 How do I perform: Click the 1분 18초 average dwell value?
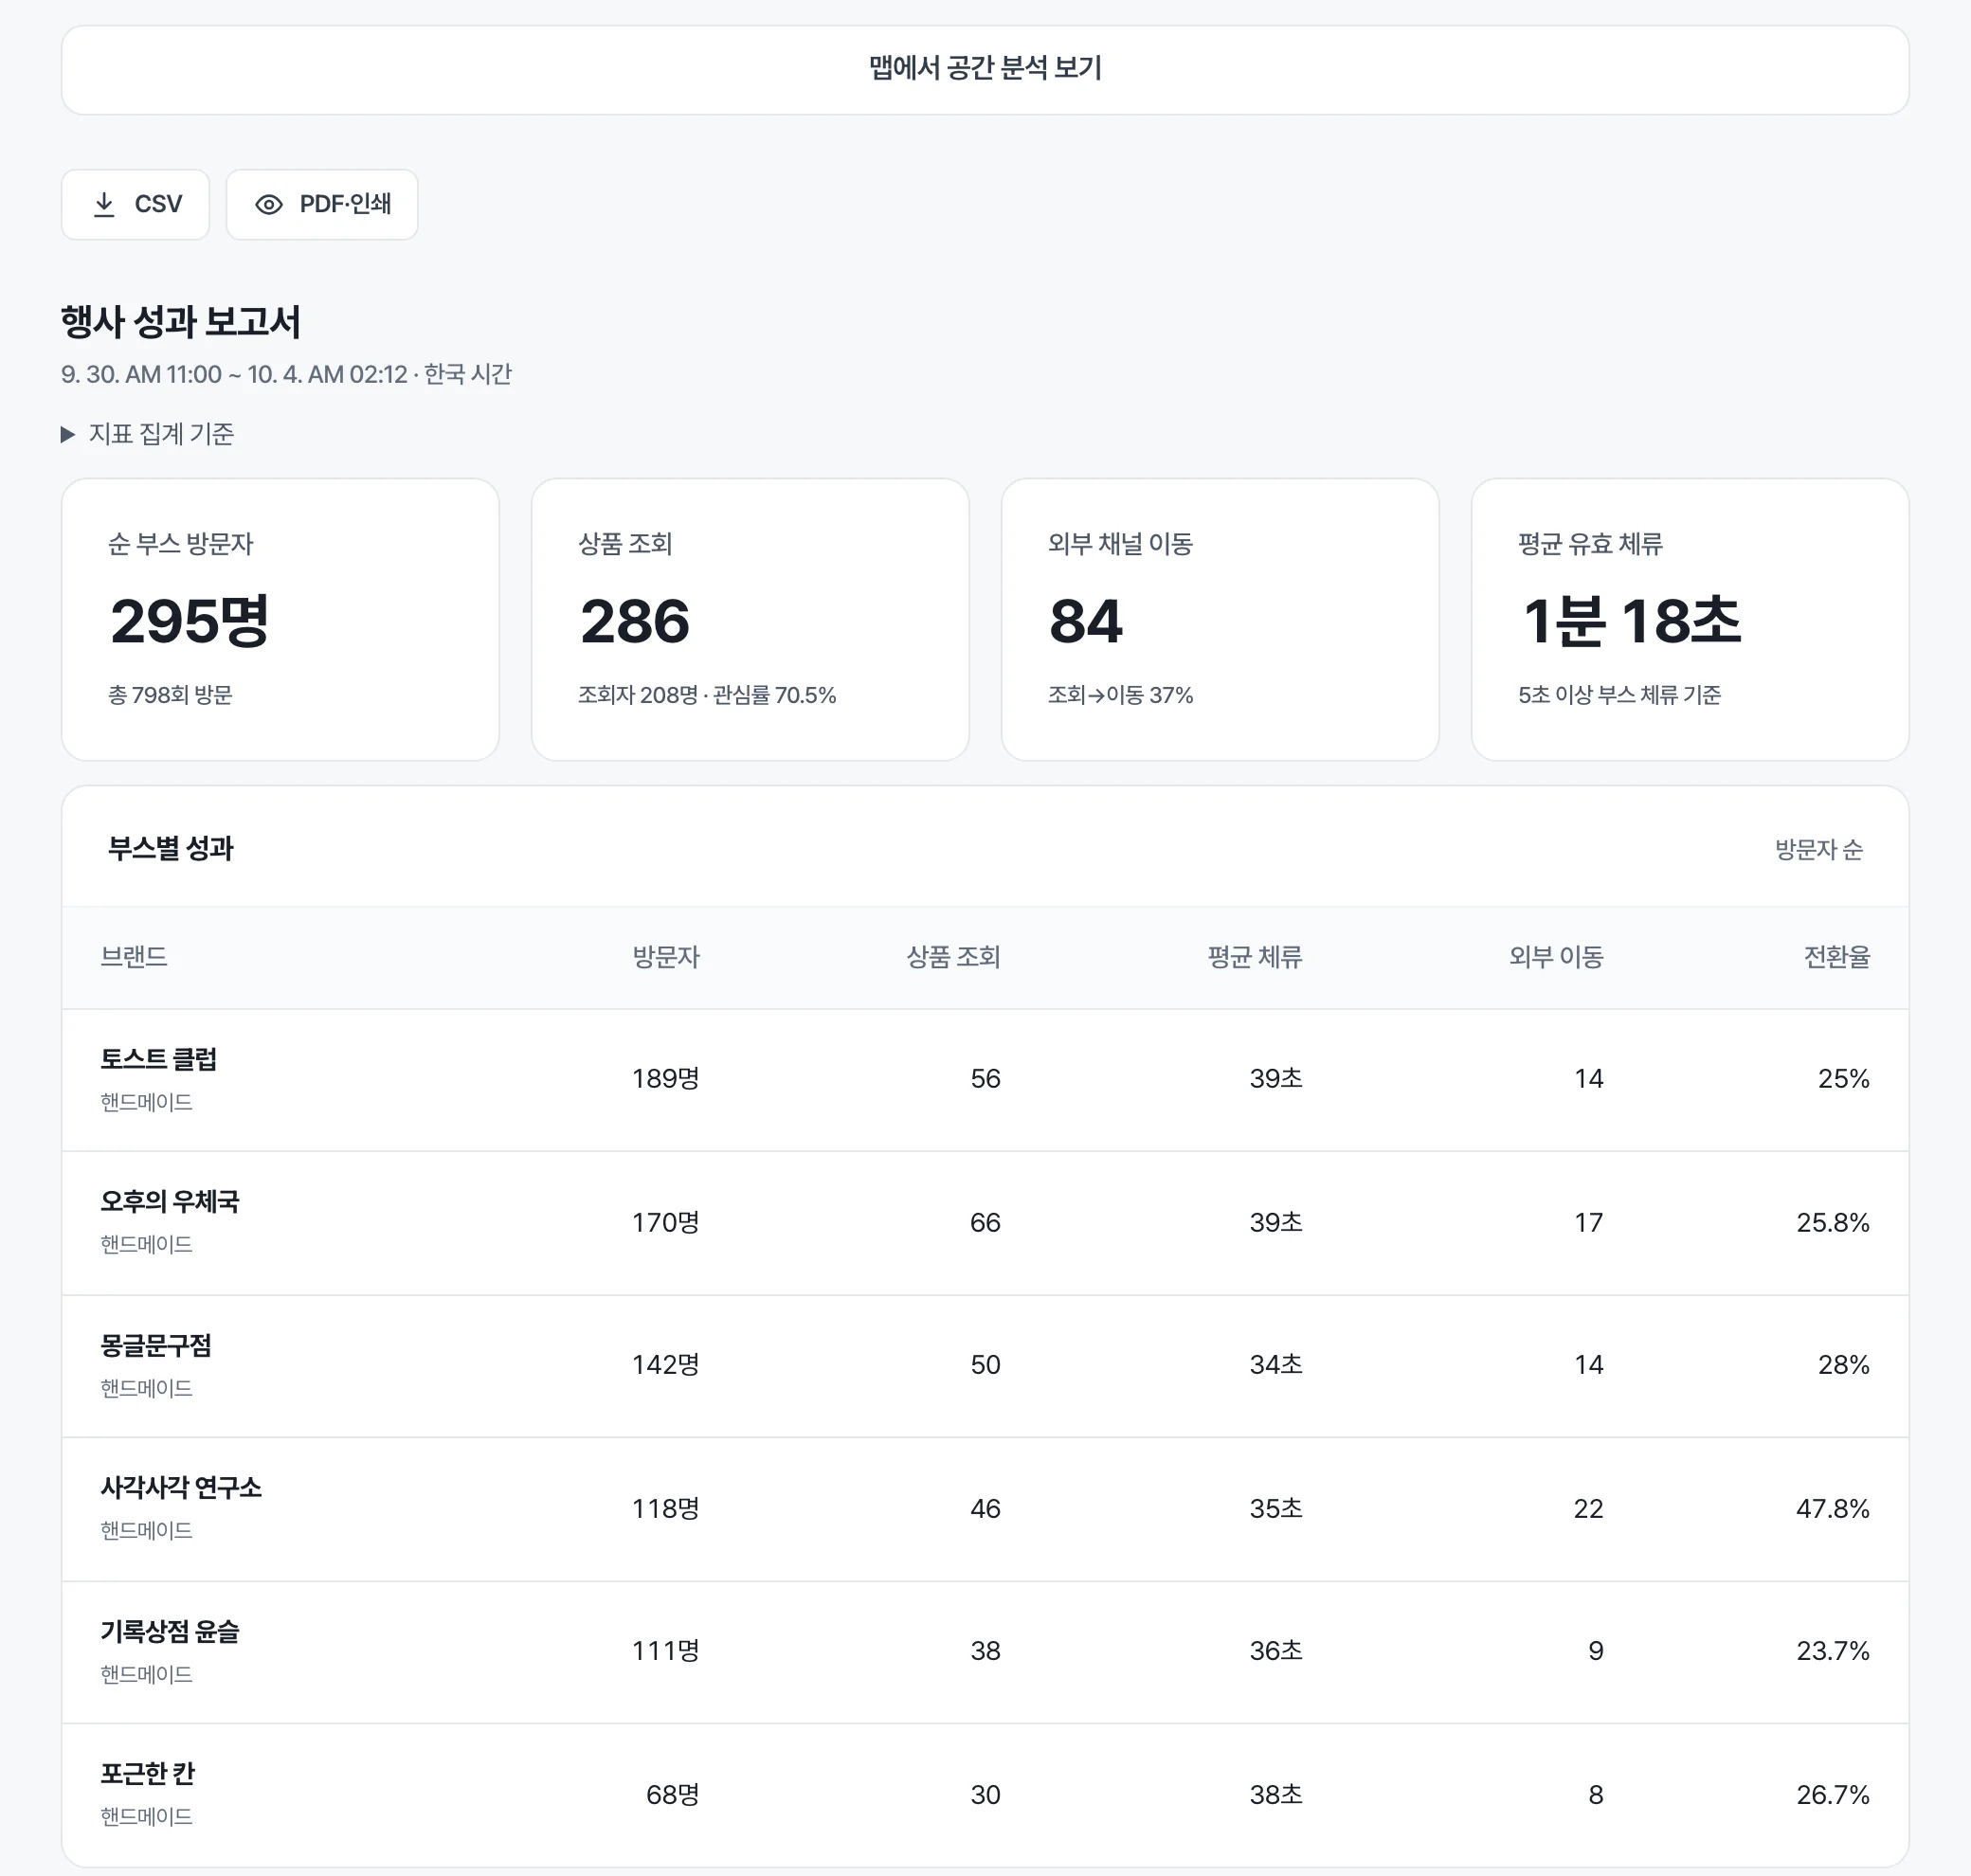1631,621
